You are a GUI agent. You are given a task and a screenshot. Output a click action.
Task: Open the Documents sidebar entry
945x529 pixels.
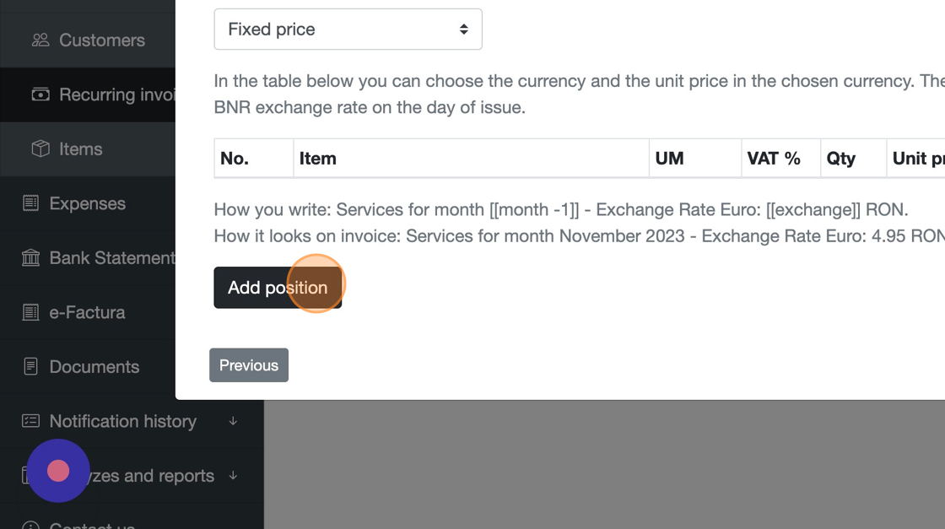tap(94, 366)
